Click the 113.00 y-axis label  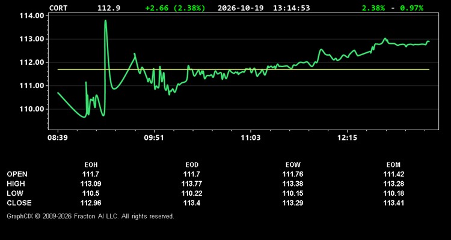coord(32,39)
